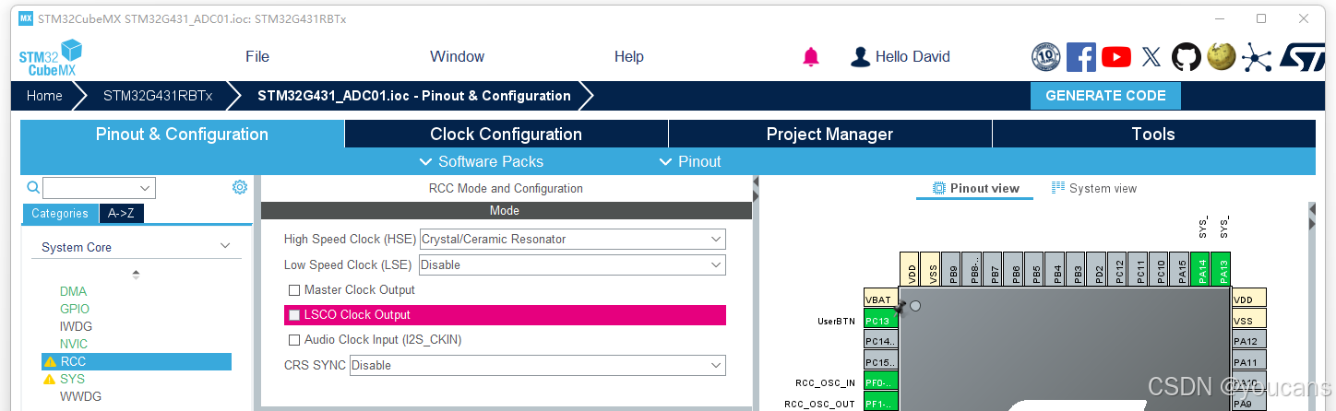Enable LSCO Clock Output checkbox
The width and height of the screenshot is (1336, 411).
tap(294, 314)
